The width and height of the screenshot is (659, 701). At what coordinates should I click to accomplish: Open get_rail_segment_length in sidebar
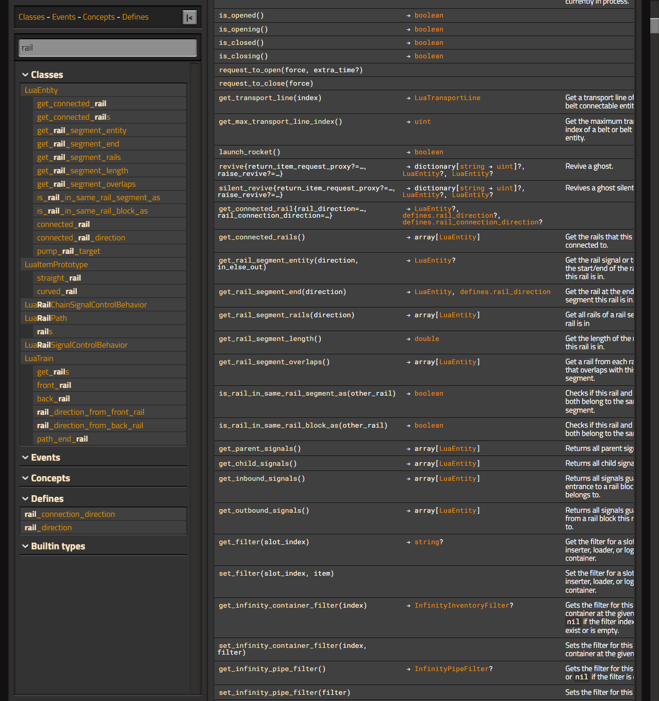[83, 171]
